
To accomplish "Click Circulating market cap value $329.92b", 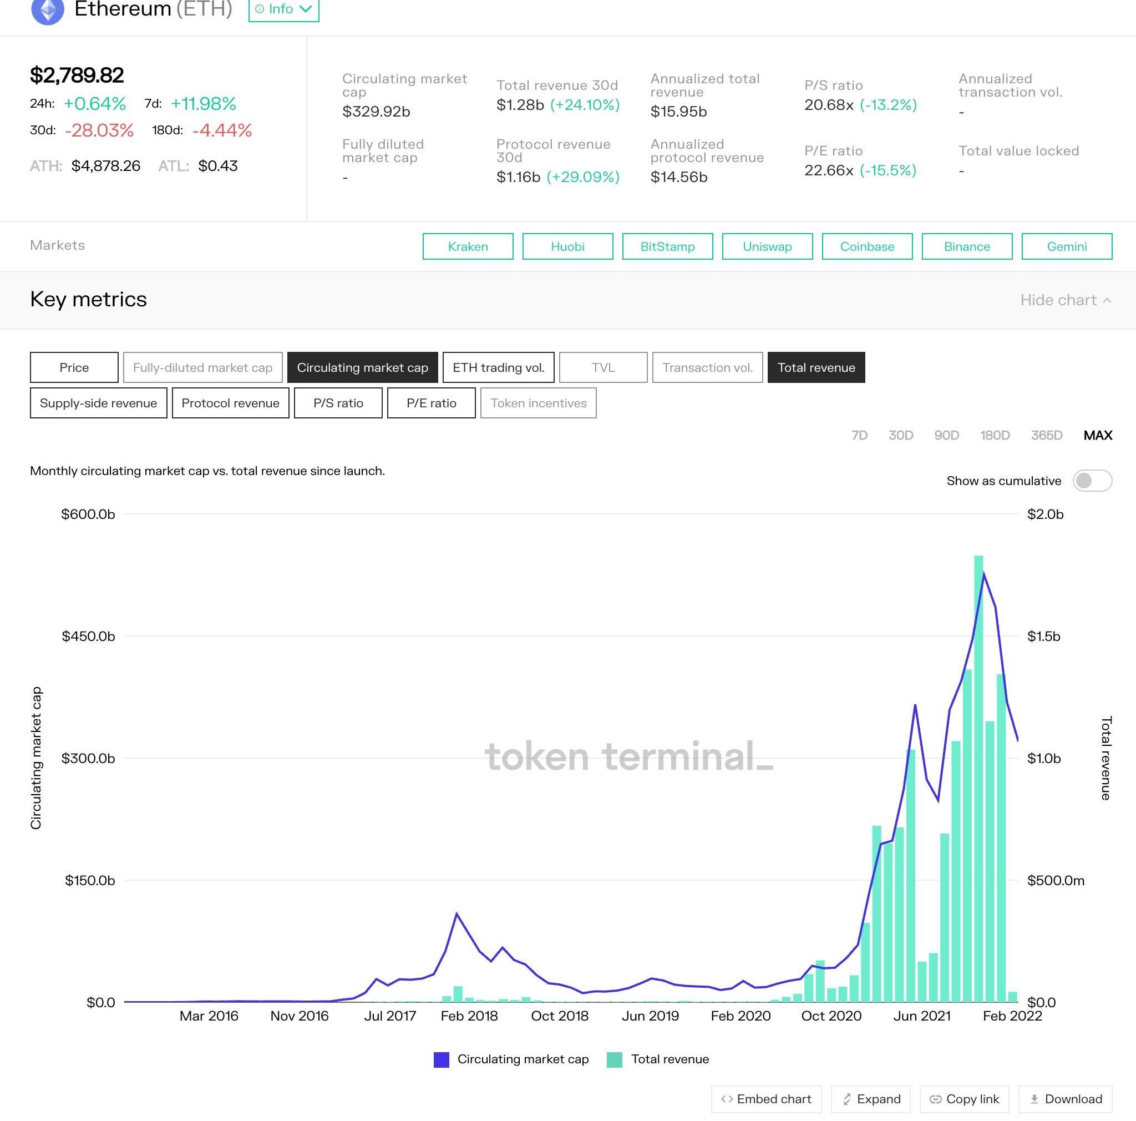I will [376, 111].
